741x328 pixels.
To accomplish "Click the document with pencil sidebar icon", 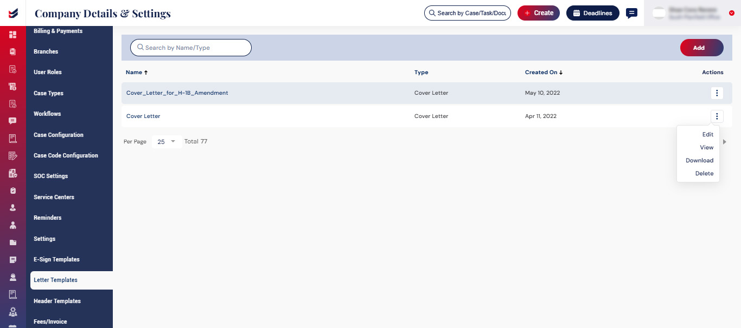I will pos(13,156).
